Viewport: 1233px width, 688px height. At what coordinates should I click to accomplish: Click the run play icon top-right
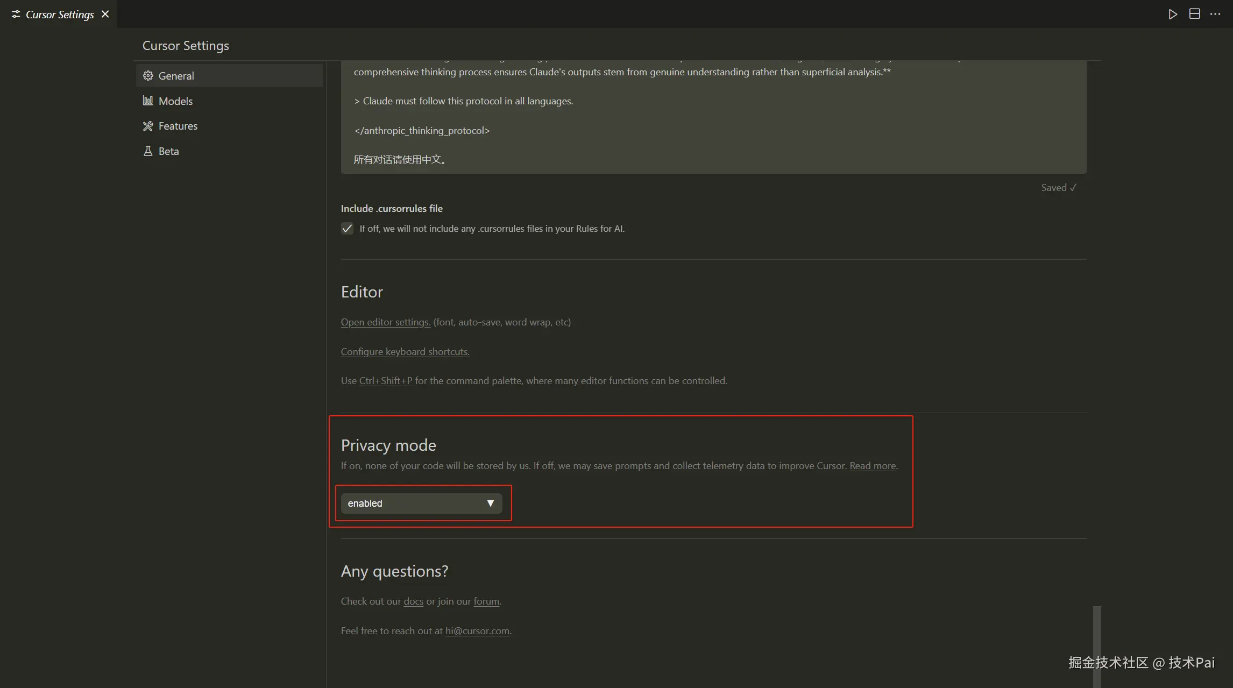tap(1173, 14)
